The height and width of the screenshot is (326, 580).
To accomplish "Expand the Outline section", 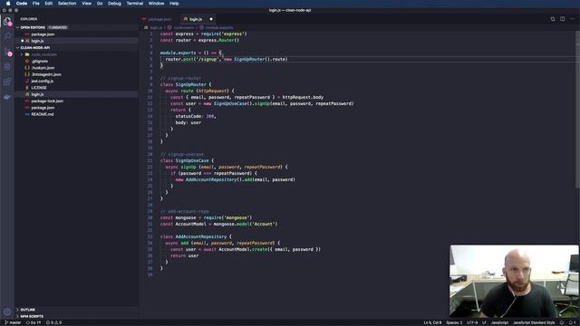I will [27, 310].
